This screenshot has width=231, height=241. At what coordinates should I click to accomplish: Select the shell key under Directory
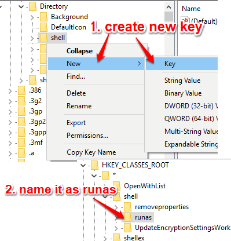(x=58, y=38)
